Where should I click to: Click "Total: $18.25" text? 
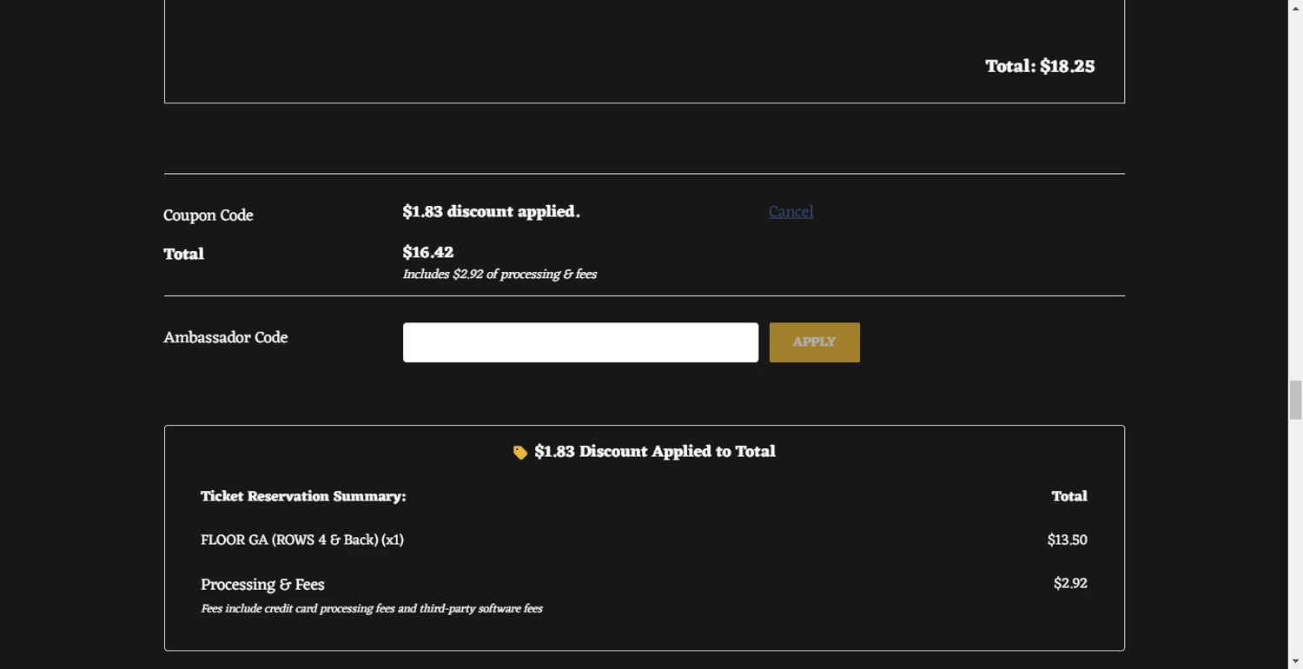1040,67
